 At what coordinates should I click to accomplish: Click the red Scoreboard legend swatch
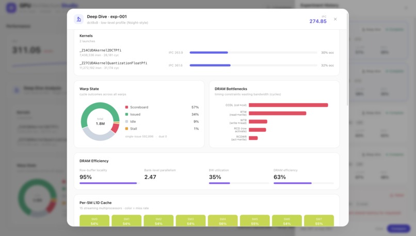coord(126,107)
